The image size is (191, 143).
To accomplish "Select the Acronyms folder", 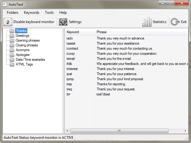I will (22, 50).
